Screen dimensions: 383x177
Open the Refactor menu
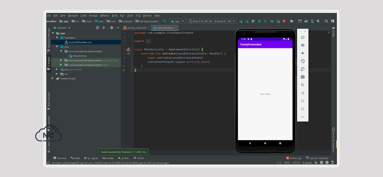[x=104, y=16]
